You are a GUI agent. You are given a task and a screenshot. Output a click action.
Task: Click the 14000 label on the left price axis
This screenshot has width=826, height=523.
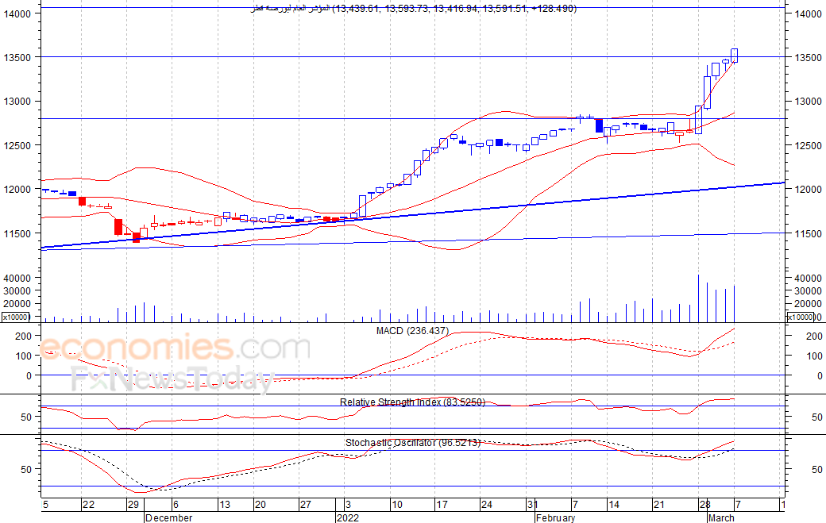[17, 14]
